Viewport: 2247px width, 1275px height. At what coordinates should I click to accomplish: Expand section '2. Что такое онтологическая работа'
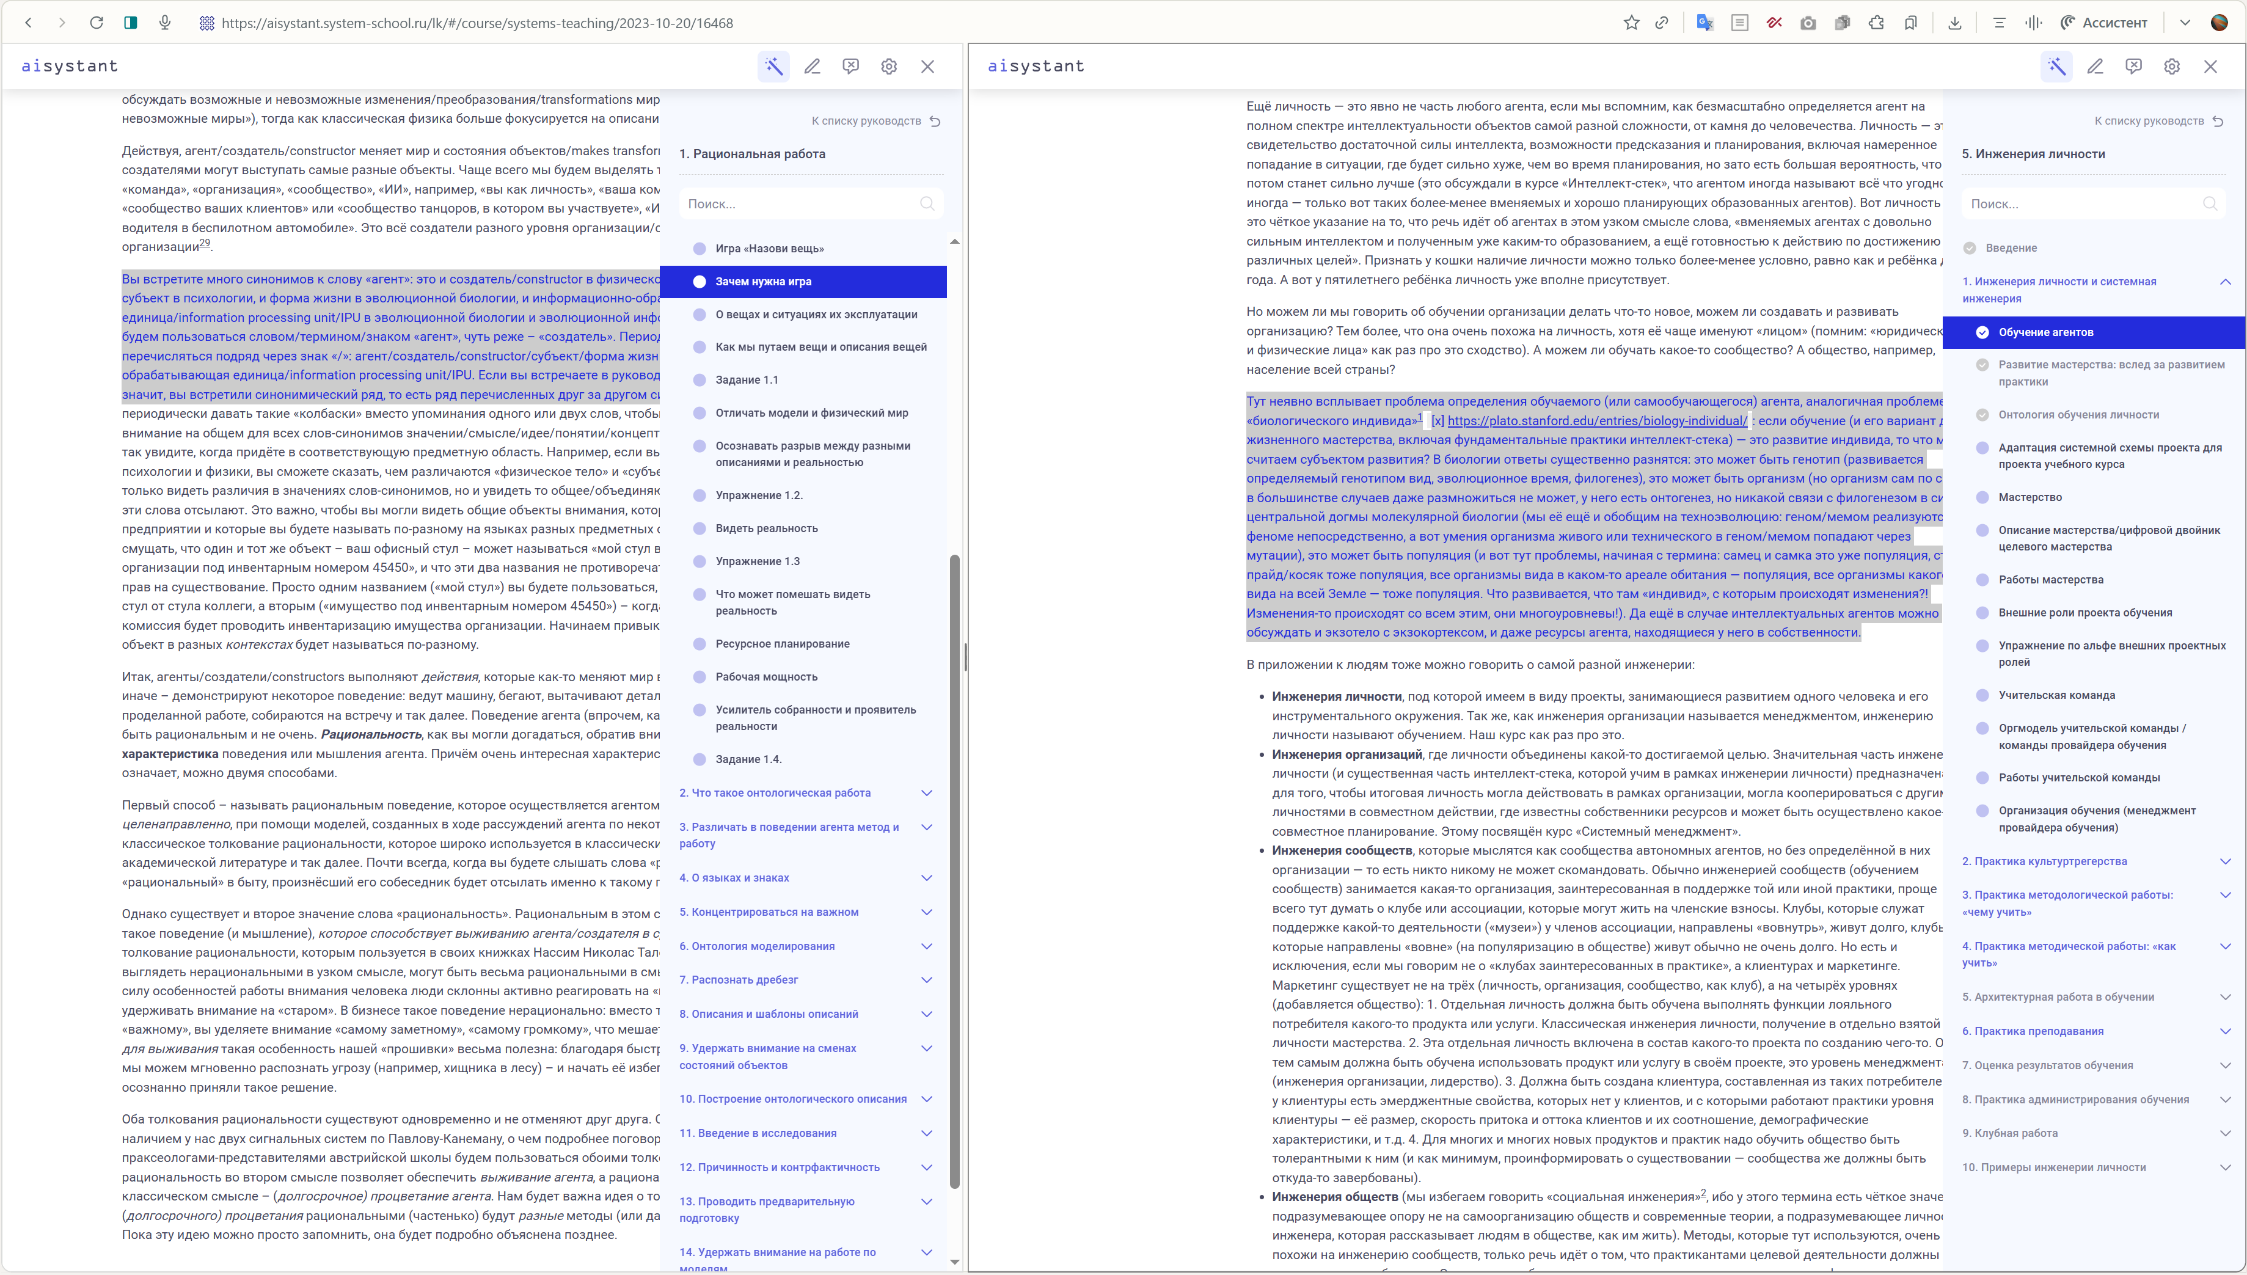[x=926, y=792]
